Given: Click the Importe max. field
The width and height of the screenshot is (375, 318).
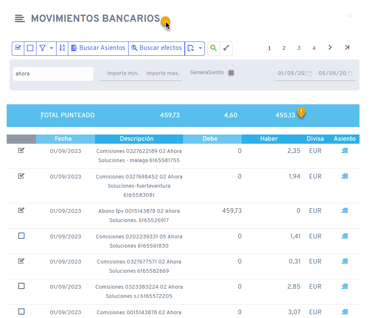Looking at the screenshot, I should coord(163,73).
